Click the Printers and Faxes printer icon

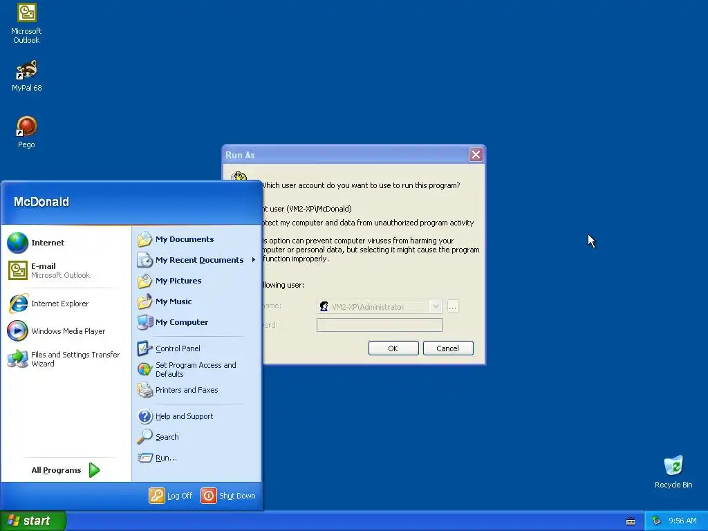(x=145, y=390)
